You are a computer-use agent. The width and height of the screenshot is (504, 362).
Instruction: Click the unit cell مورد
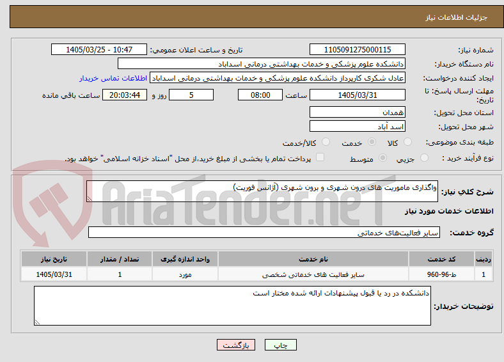pos(185,274)
